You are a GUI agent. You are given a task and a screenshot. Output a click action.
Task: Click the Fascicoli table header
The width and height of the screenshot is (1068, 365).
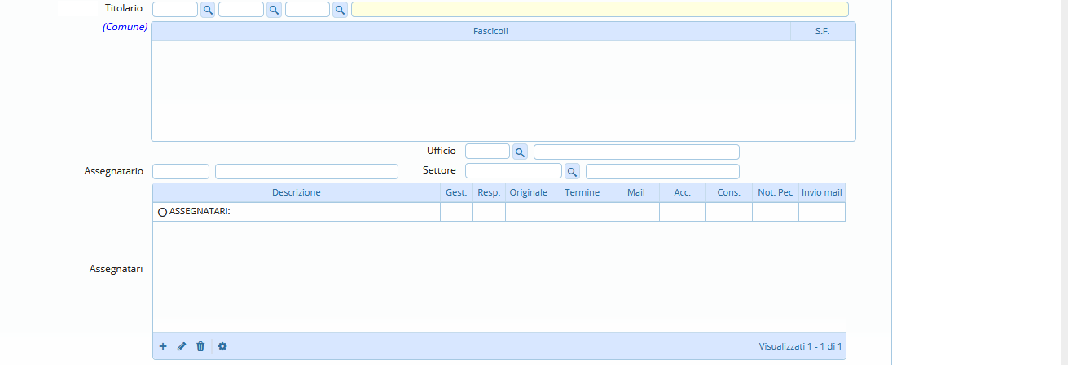click(490, 31)
